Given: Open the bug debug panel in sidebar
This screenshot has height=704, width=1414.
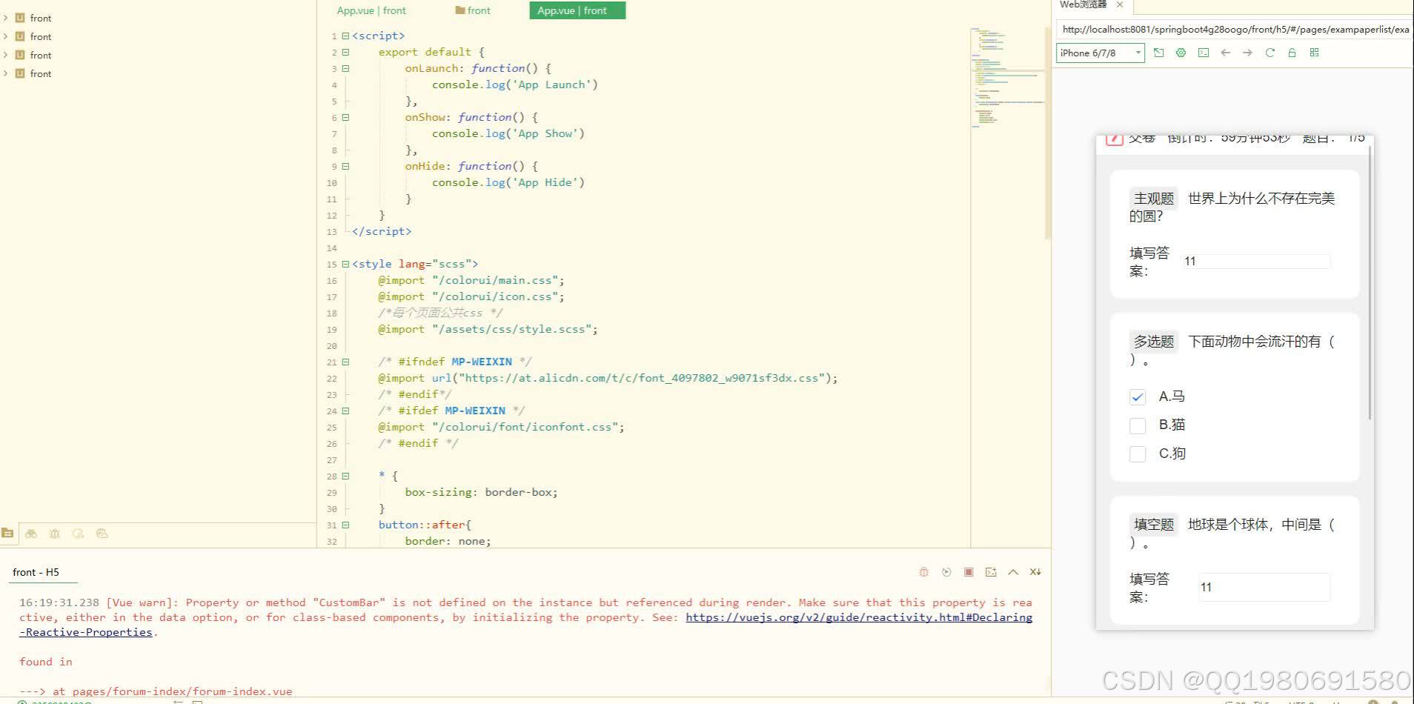Looking at the screenshot, I should click(x=55, y=533).
